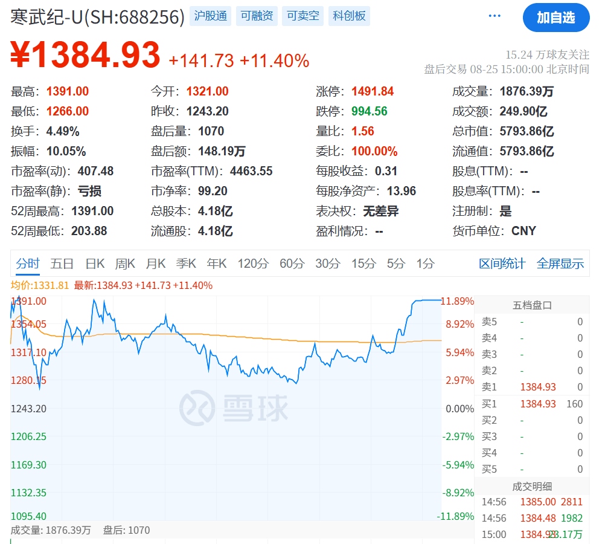This screenshot has height=544, width=605.
Task: Click the 涨停 value 1491.84
Action: (x=373, y=91)
